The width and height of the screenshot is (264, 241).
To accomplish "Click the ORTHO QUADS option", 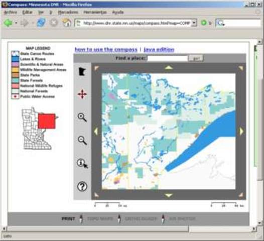I will (141, 218).
